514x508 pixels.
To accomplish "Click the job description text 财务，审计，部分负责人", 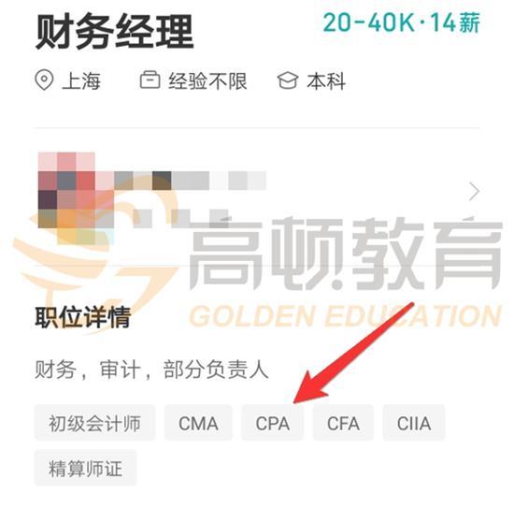I will pos(151,370).
